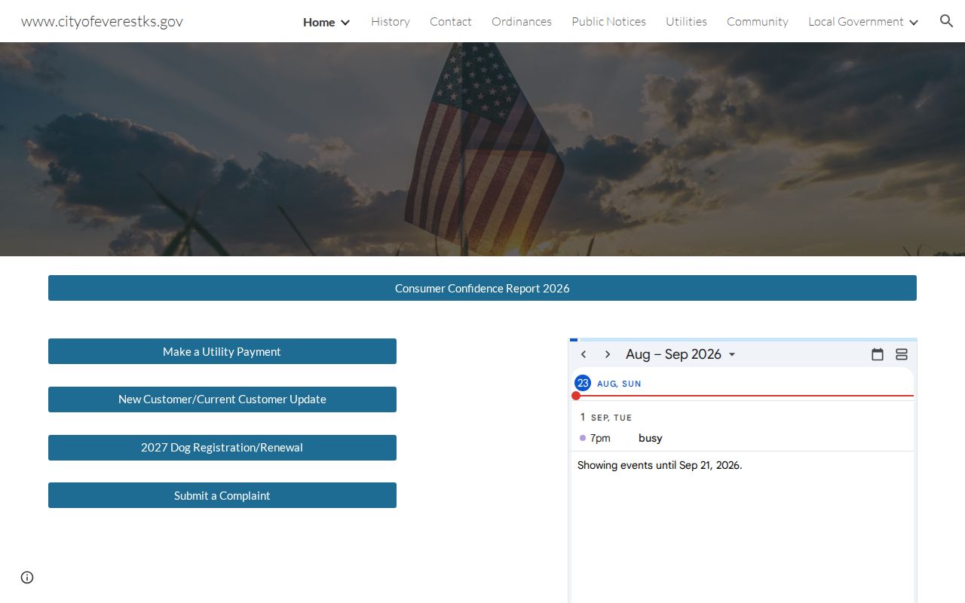This screenshot has width=965, height=603.
Task: Open Consumer Confidence Report 2026
Action: (482, 288)
